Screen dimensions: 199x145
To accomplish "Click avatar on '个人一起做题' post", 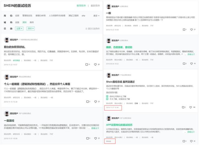I will [7, 77].
